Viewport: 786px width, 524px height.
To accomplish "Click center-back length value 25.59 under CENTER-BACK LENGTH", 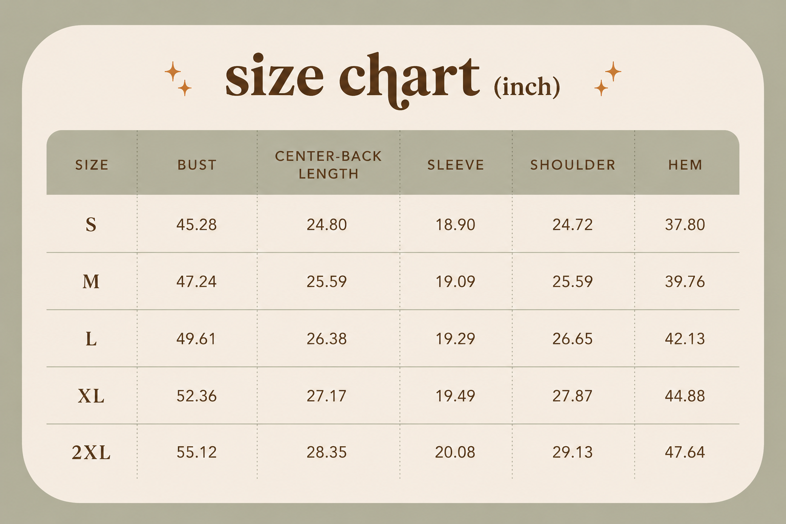I will coord(326,281).
